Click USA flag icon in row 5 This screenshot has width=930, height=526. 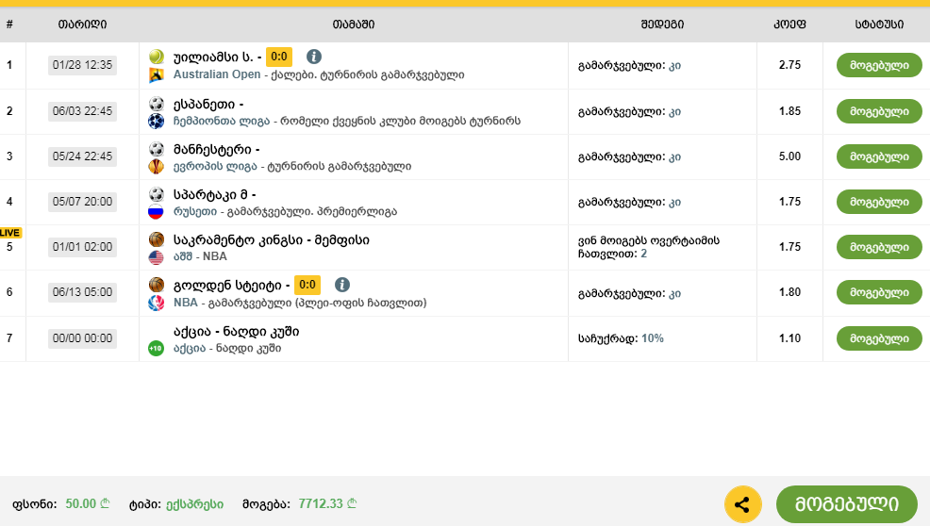(156, 256)
